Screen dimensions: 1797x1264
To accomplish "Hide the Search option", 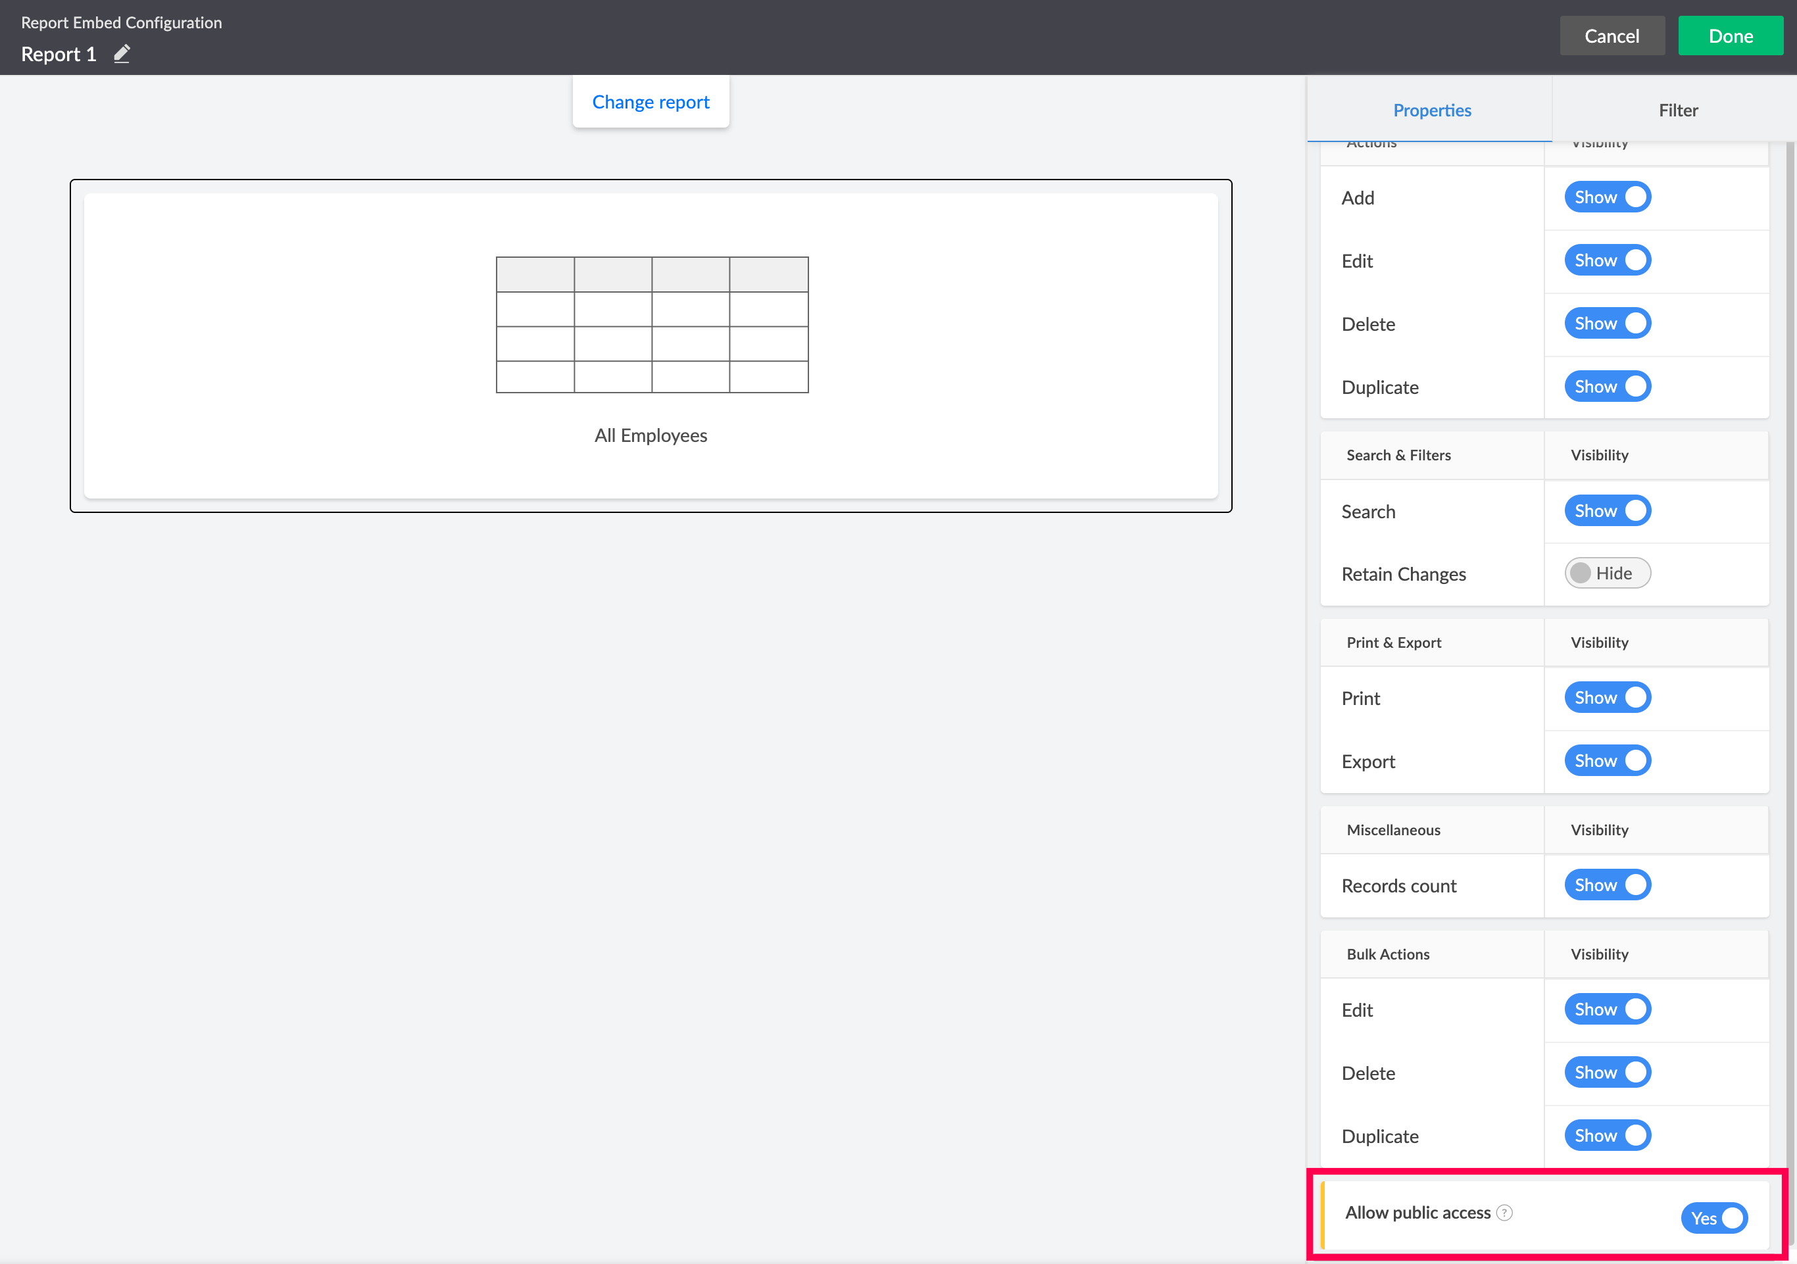I will 1607,511.
